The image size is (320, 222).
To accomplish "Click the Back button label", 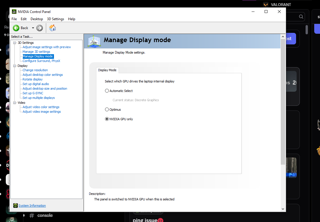I will pos(24,28).
